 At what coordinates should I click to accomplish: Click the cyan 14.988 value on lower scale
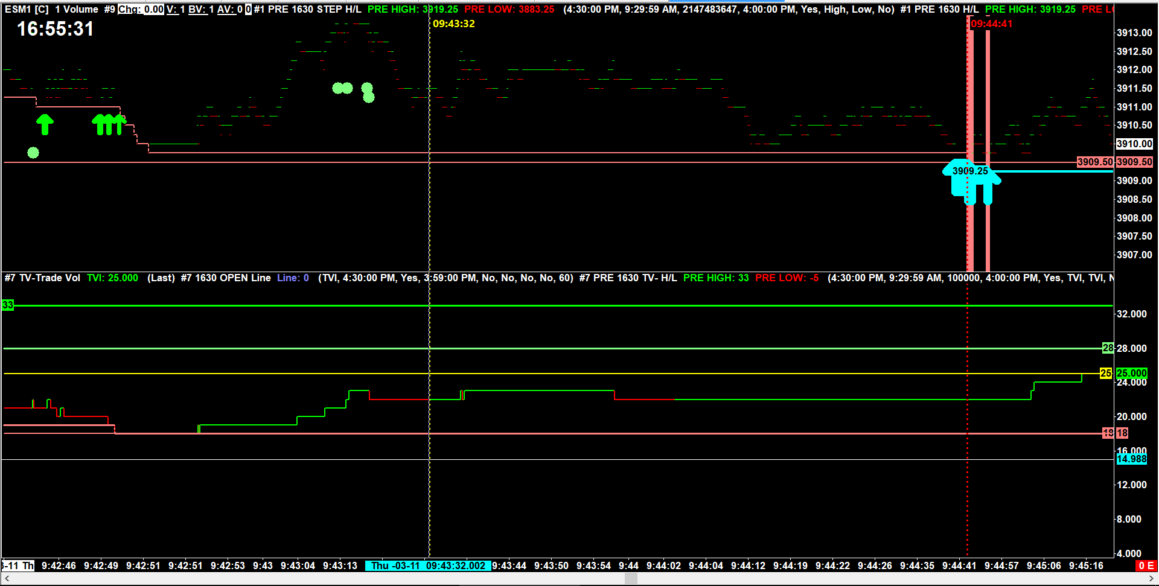coord(1132,459)
